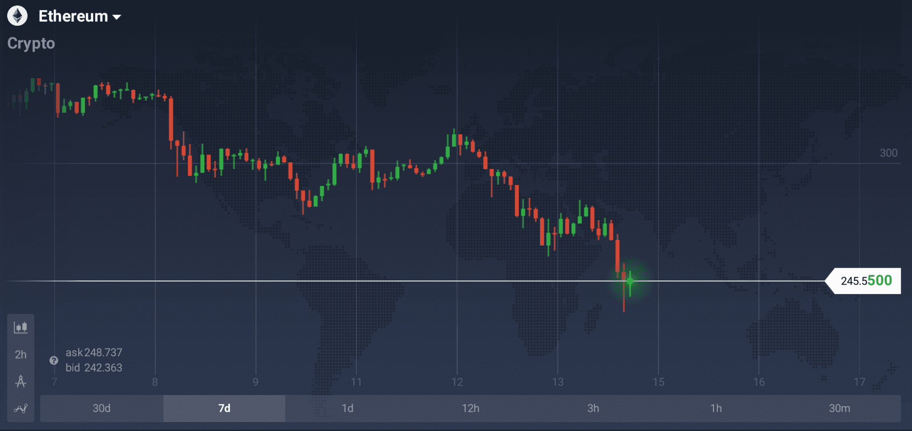This screenshot has width=912, height=431.
Task: Click the ask/bid help question icon
Action: pyautogui.click(x=54, y=360)
